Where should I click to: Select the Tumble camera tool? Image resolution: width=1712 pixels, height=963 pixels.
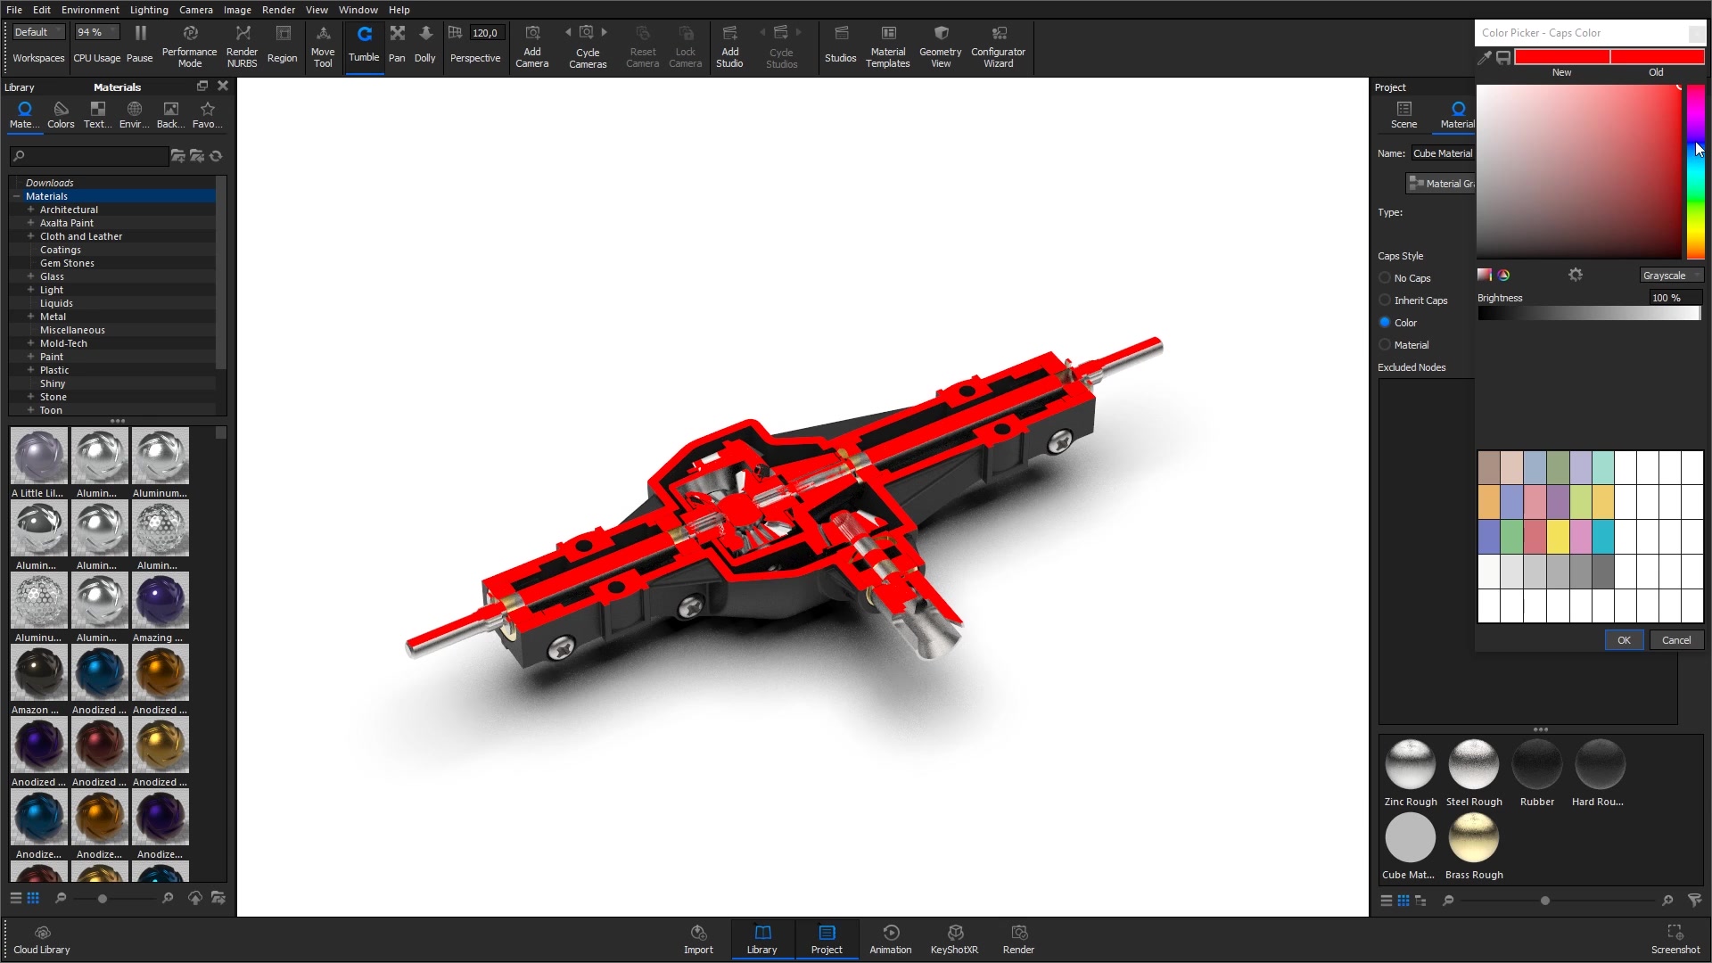[364, 42]
